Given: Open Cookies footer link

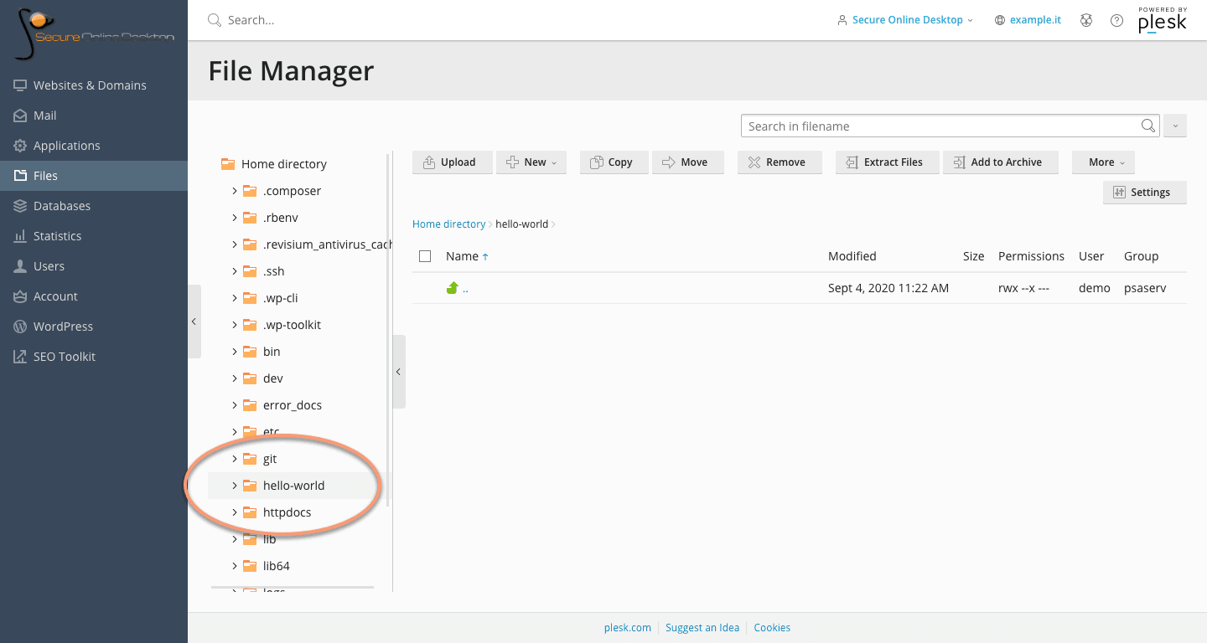Looking at the screenshot, I should (x=772, y=628).
